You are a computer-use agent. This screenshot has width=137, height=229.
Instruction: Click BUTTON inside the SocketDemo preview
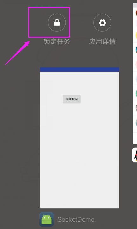72,99
